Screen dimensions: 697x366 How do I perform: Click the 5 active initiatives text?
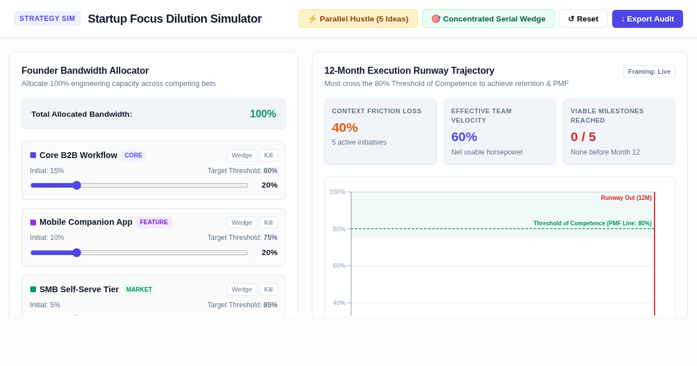(359, 142)
